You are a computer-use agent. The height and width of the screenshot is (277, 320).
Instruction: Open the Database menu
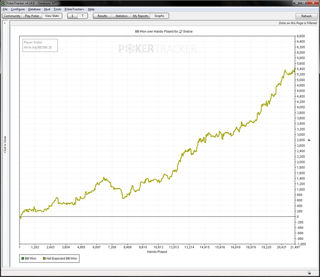pyautogui.click(x=34, y=9)
